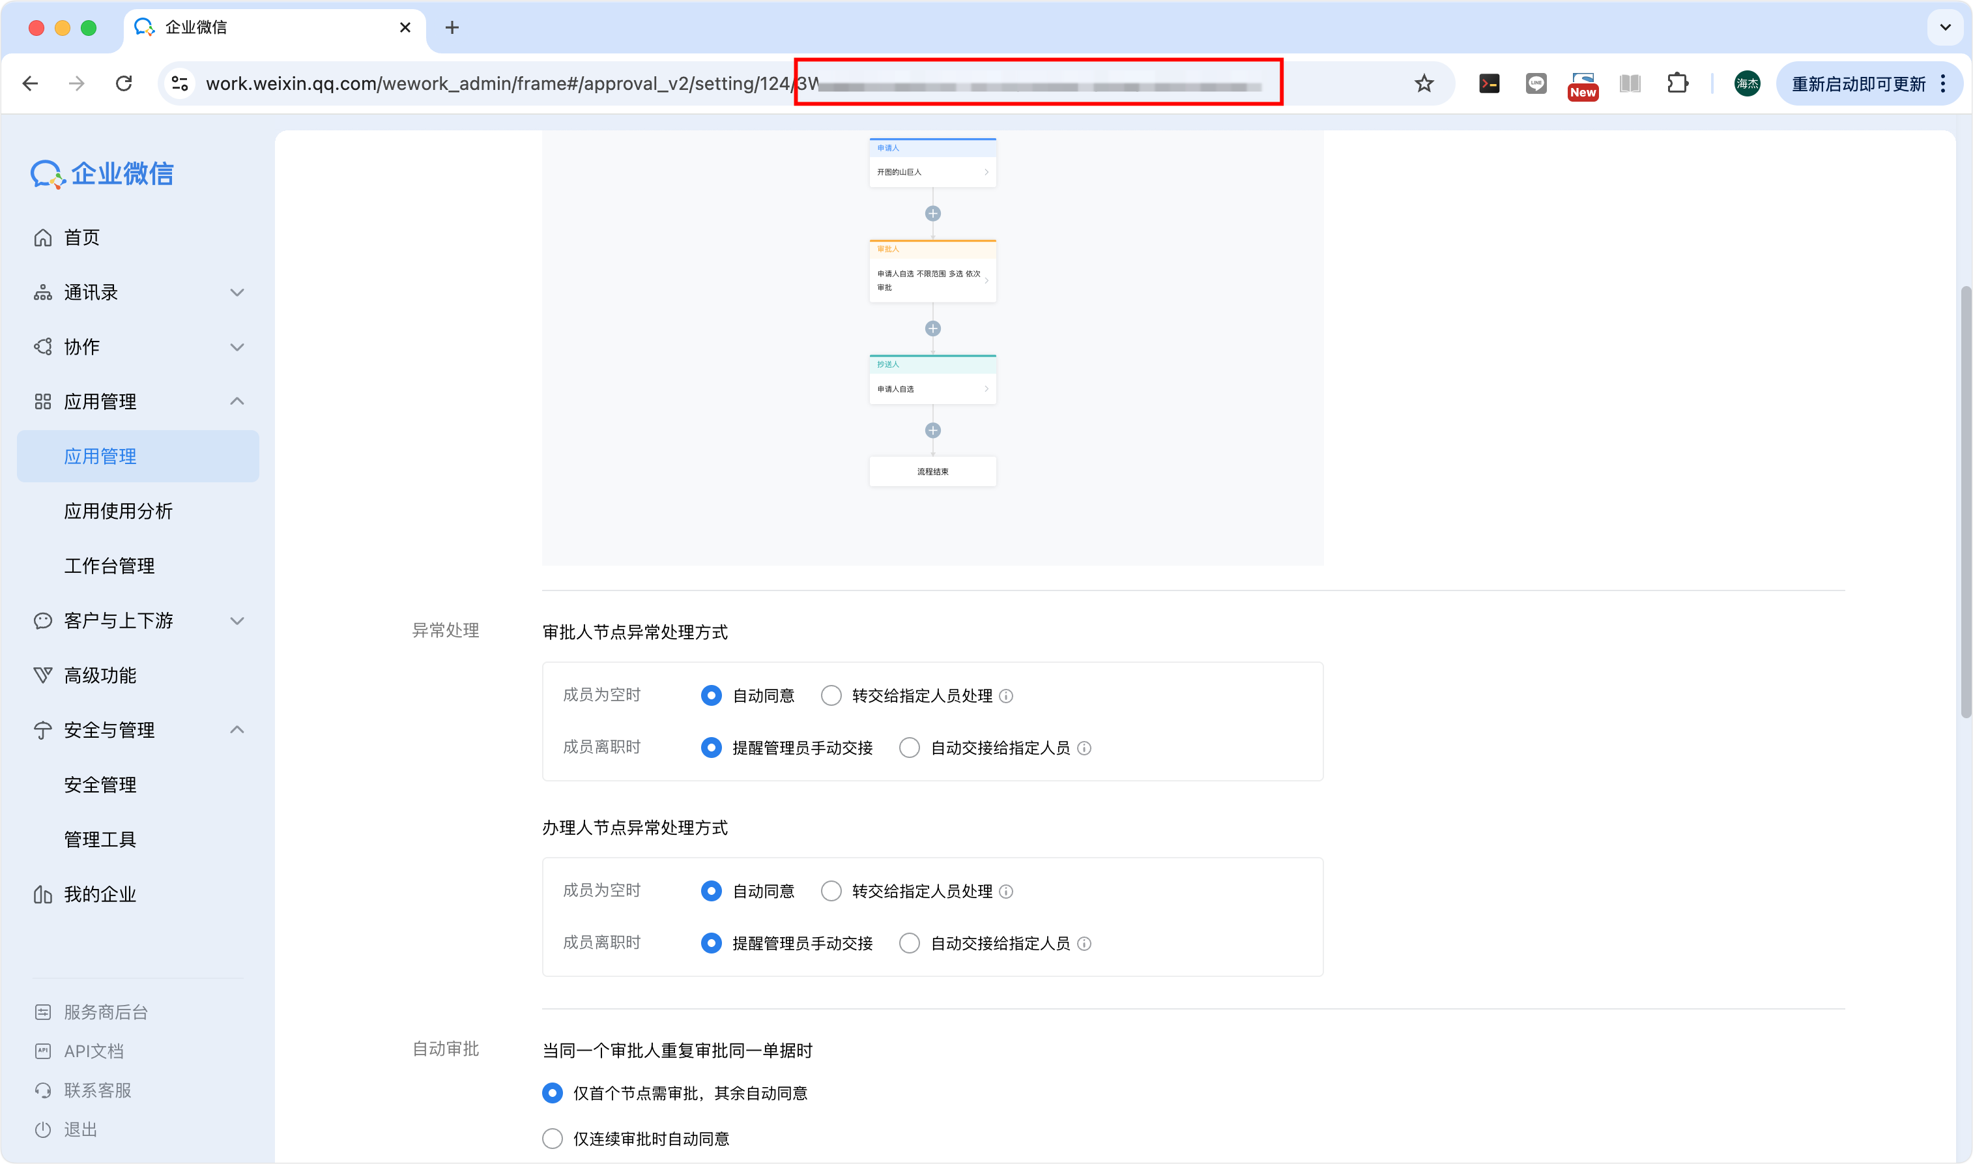This screenshot has width=1973, height=1164.
Task: Click the plus icon below applicant node
Action: [932, 213]
